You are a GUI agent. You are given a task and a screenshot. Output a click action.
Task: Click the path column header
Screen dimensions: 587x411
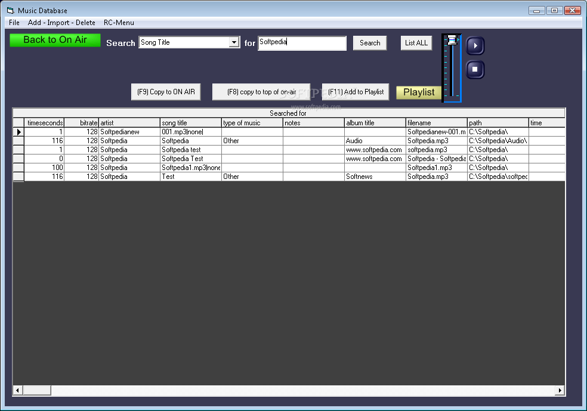point(498,123)
